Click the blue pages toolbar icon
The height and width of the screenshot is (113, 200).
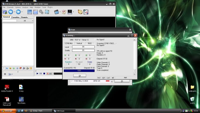point(47,12)
